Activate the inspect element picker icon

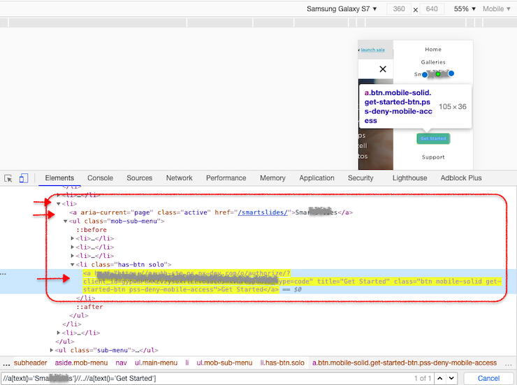(8, 178)
